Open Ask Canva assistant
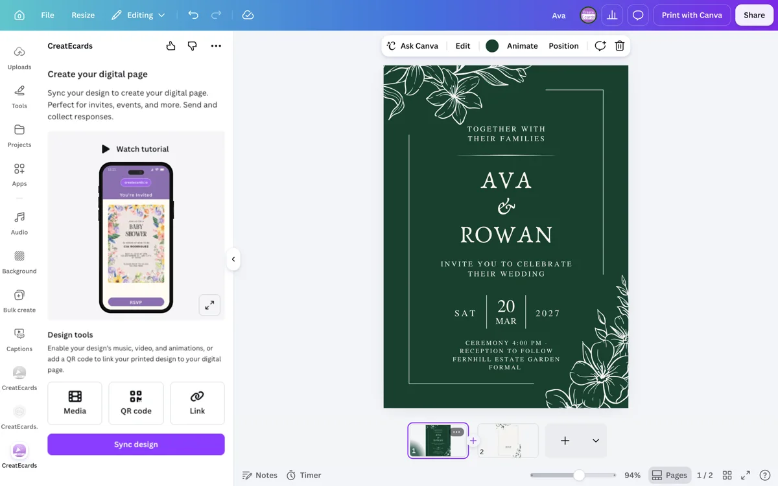The height and width of the screenshot is (486, 778). [413, 45]
